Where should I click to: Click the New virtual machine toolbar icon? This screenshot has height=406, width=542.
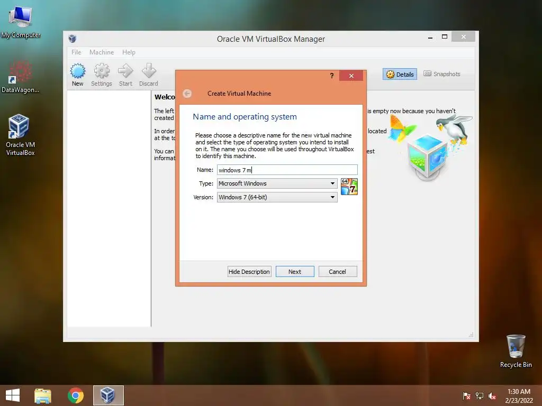click(77, 75)
